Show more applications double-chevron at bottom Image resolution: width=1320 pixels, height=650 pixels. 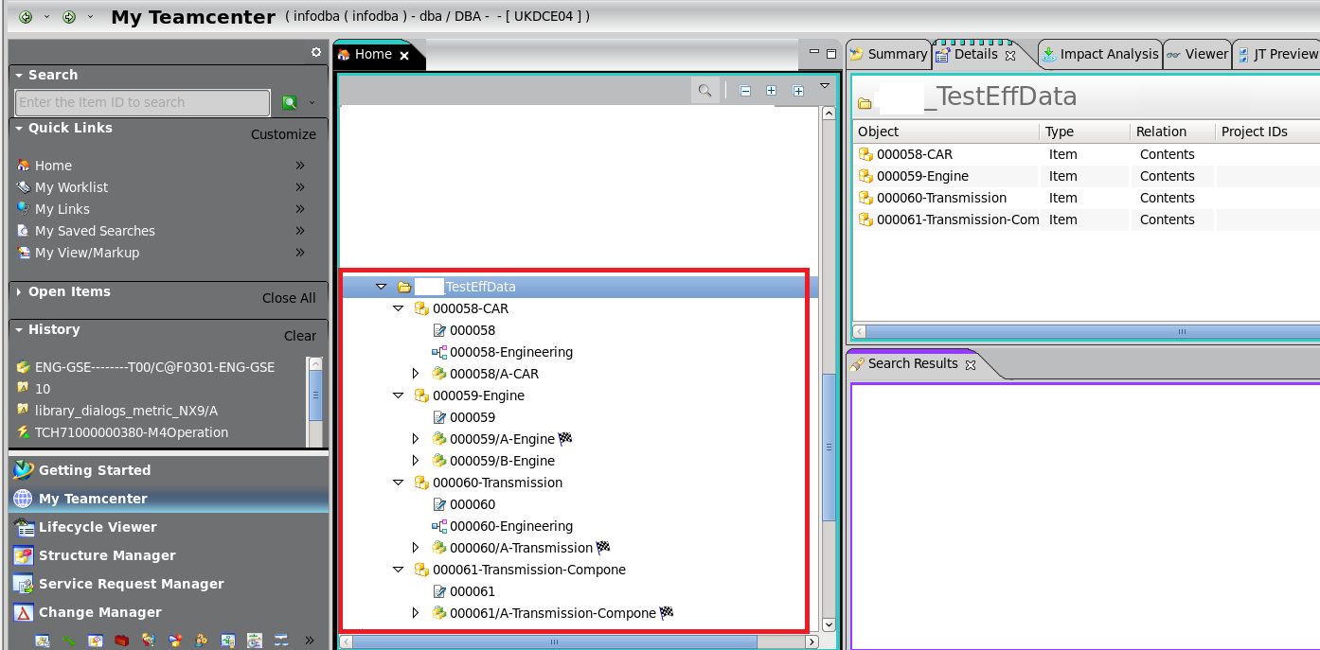tap(309, 641)
